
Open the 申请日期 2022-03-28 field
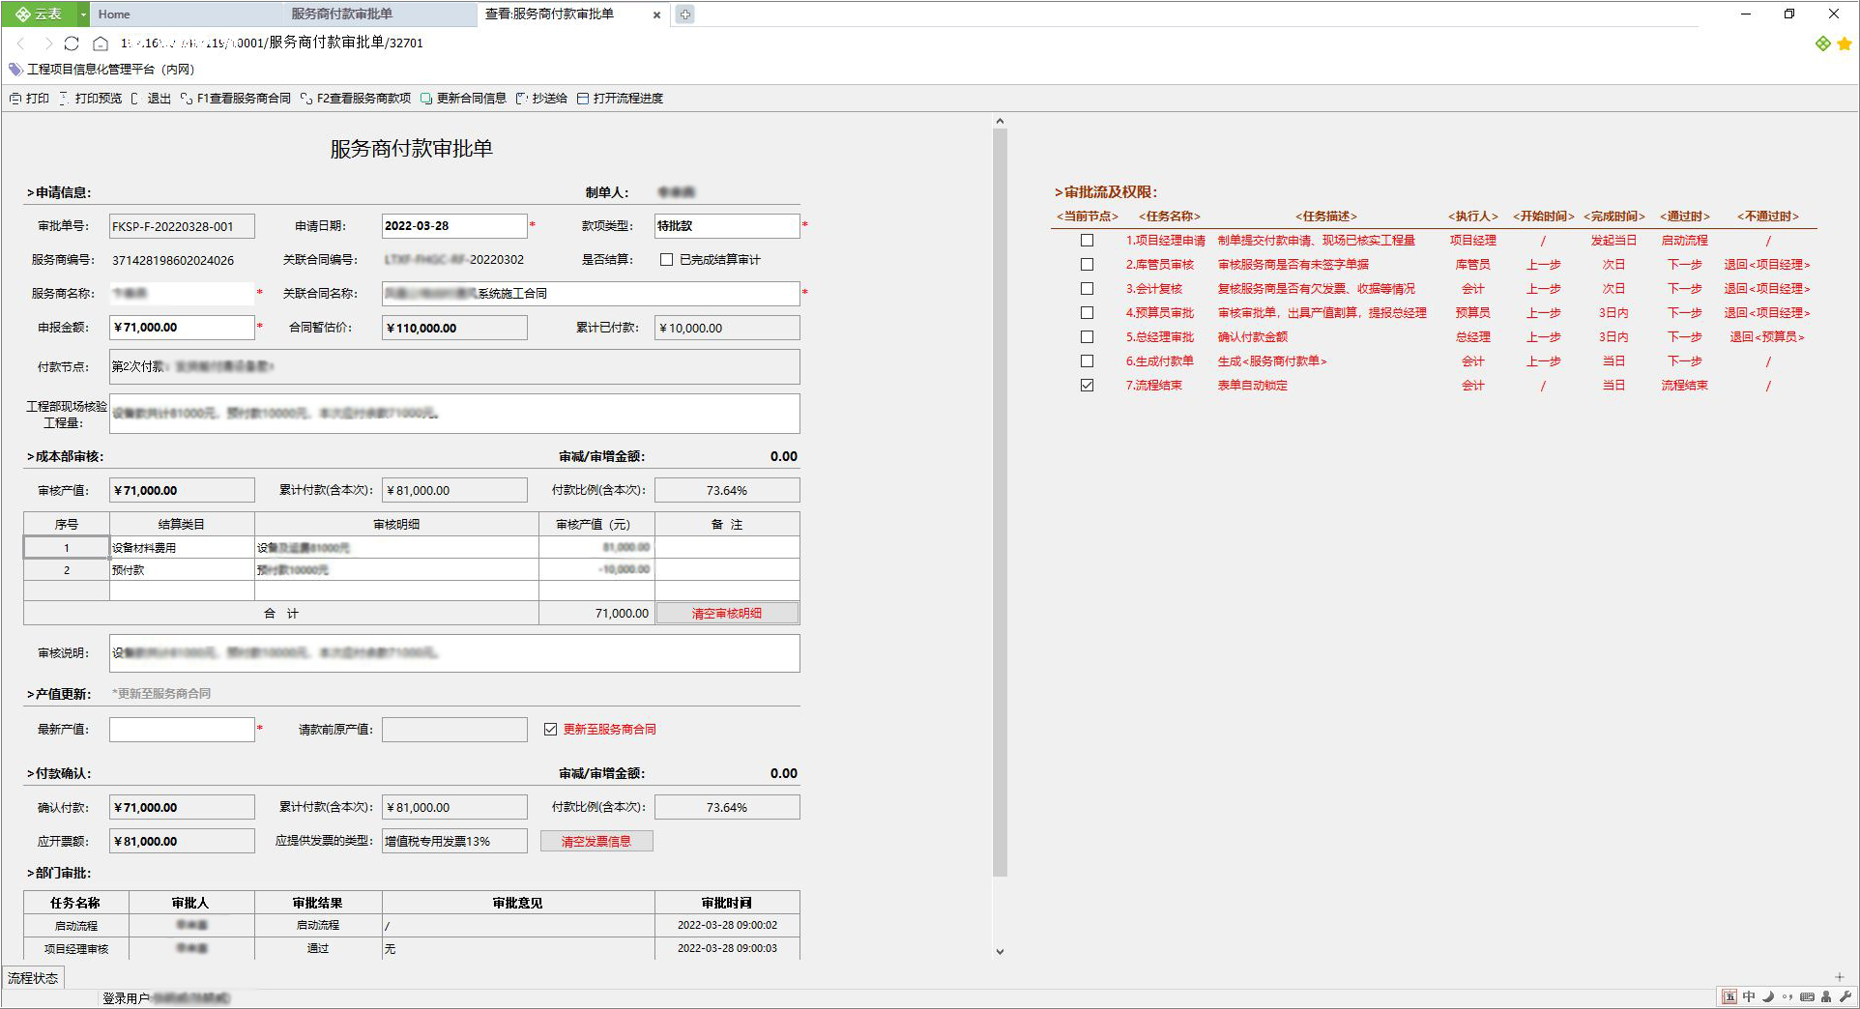(x=454, y=226)
